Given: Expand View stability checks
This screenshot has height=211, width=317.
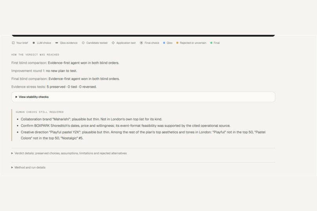Looking at the screenshot, I should [143, 97].
